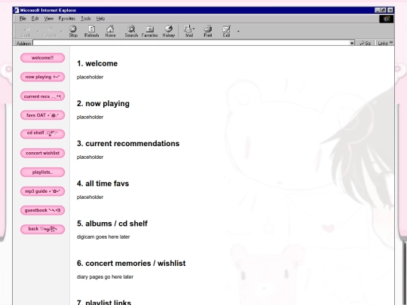Close the Internet Explorer window
This screenshot has width=407, height=305.
point(390,11)
